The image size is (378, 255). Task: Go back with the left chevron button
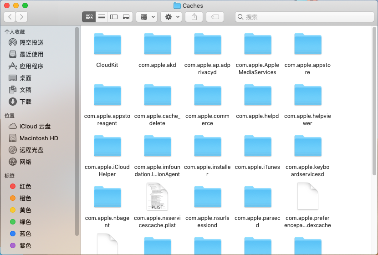tap(10, 17)
